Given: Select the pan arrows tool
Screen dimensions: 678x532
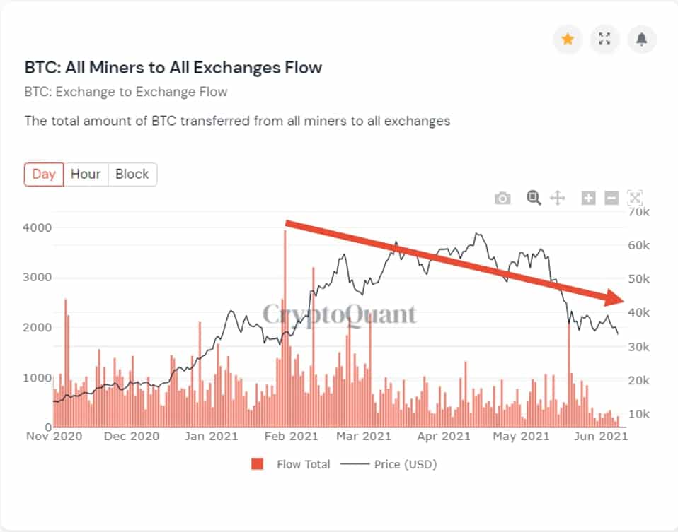Looking at the screenshot, I should coord(558,198).
